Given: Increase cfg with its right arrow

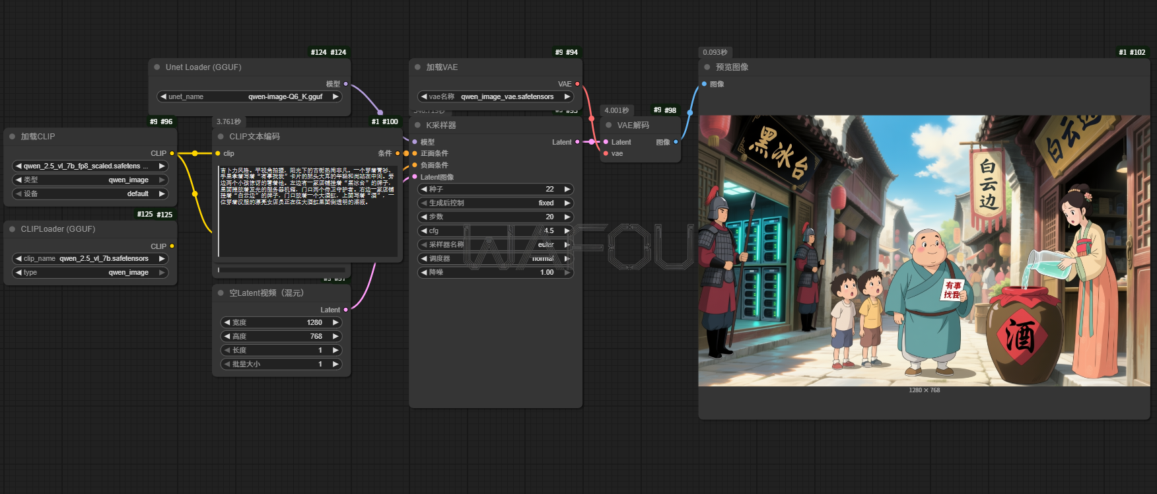Looking at the screenshot, I should pyautogui.click(x=567, y=230).
